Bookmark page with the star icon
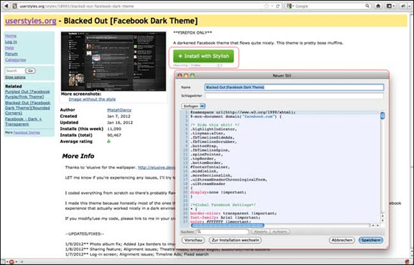 (266, 6)
